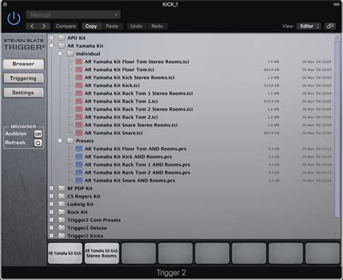Click the Paste button

click(x=112, y=26)
